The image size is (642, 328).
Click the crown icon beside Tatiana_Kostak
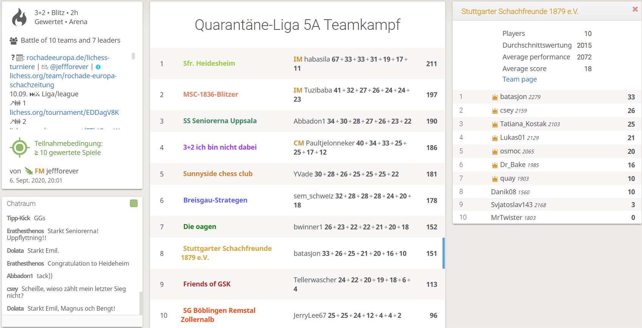click(x=495, y=124)
